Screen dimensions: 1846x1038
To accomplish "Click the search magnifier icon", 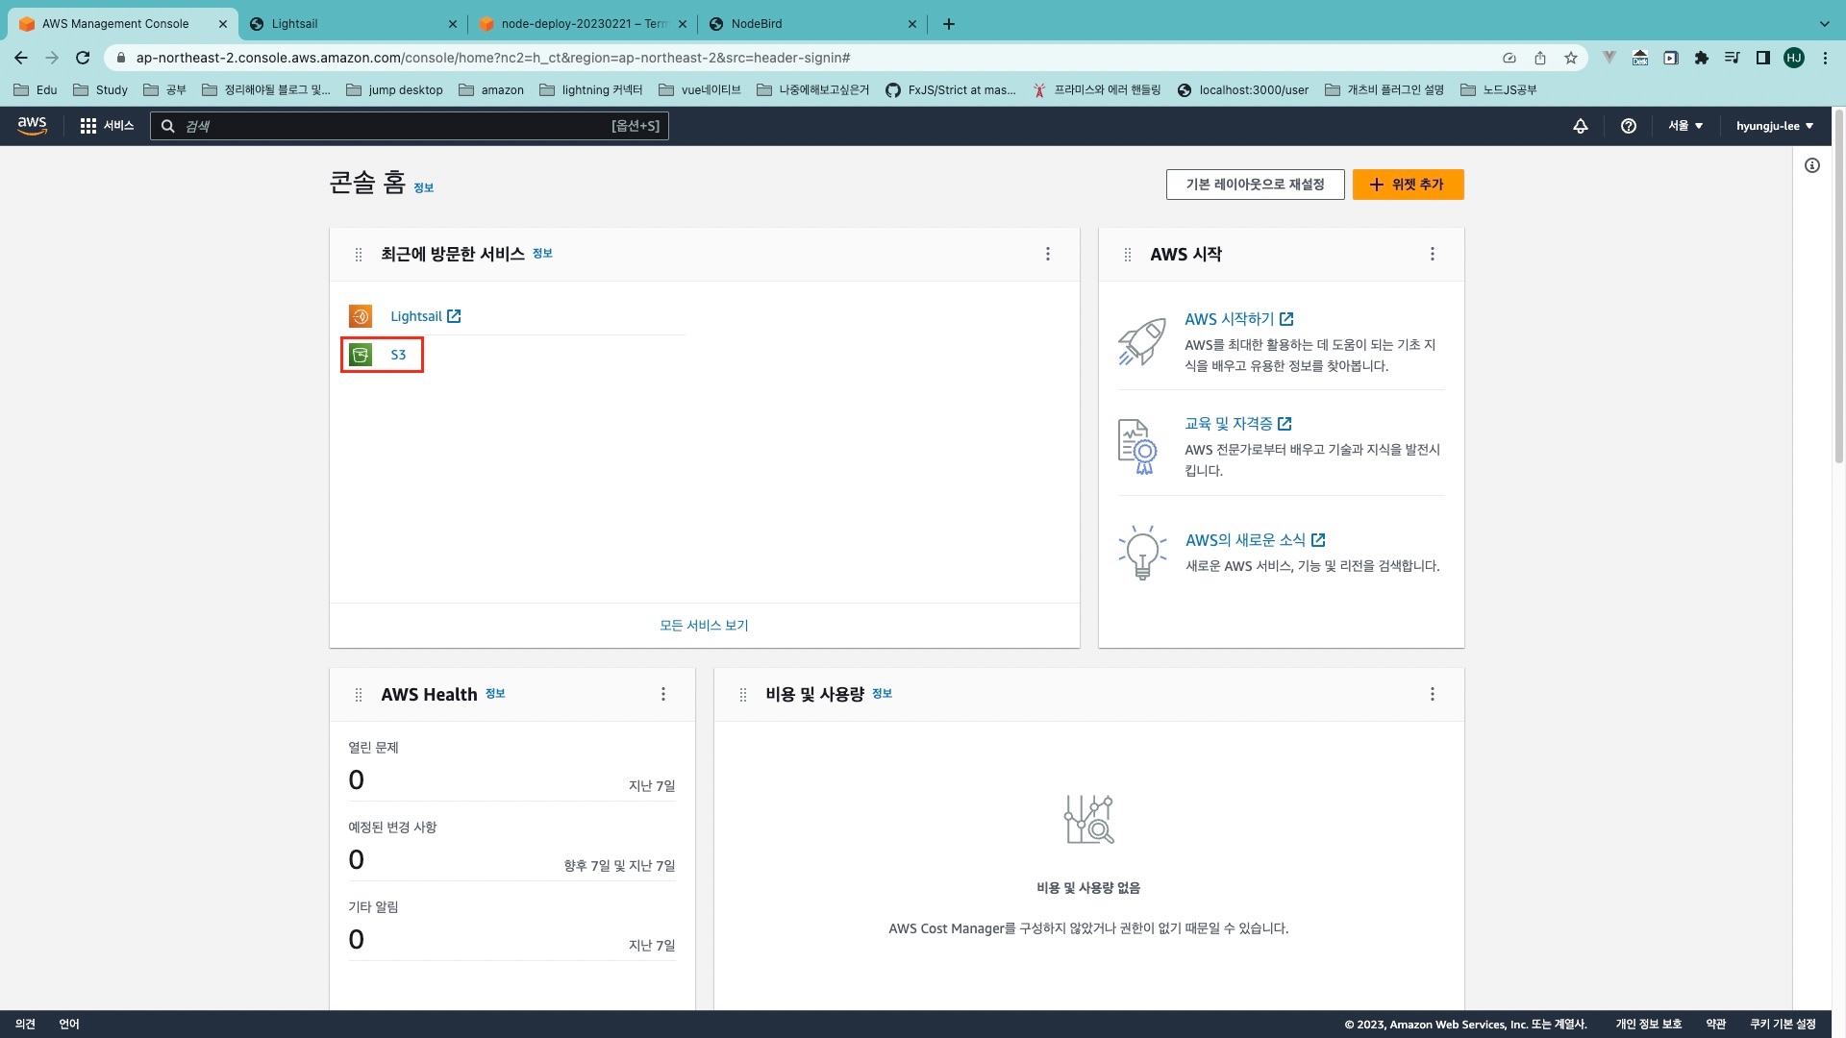I will (167, 126).
